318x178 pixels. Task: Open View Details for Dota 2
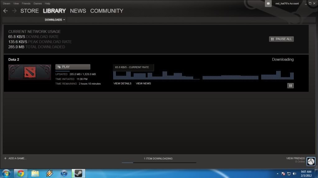tap(122, 84)
